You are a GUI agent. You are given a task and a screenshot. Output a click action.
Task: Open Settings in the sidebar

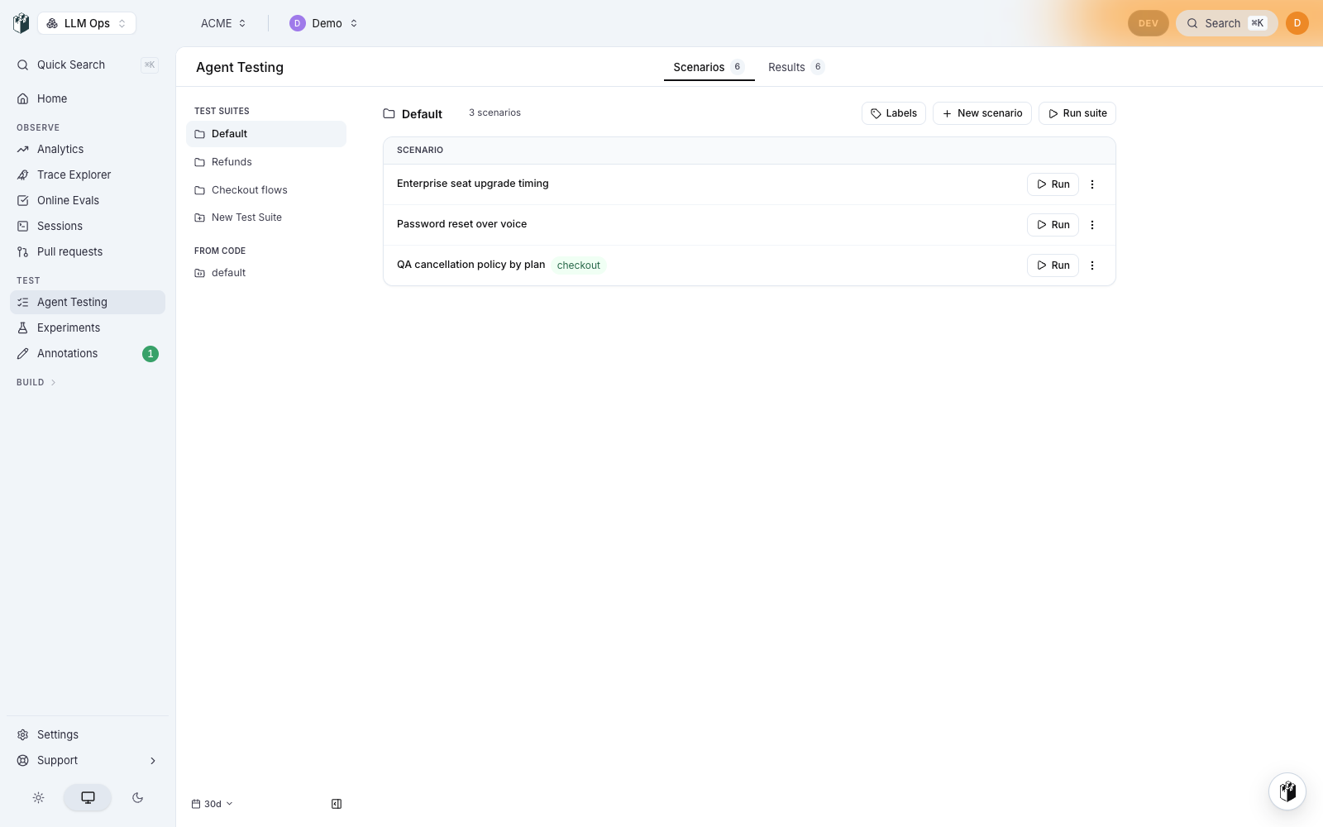click(x=88, y=734)
